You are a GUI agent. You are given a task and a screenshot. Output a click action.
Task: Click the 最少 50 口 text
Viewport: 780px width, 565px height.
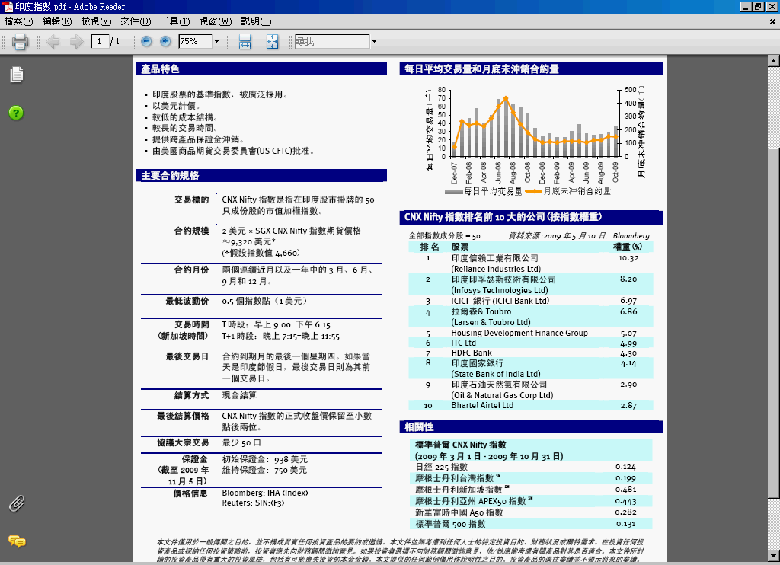tap(241, 442)
